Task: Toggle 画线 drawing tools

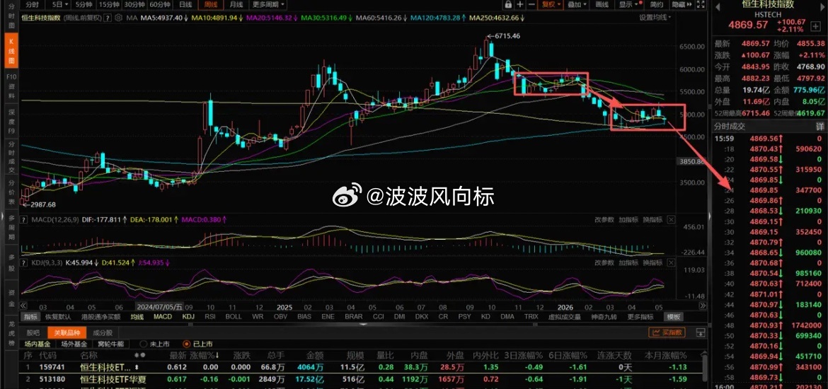Action: coord(602,5)
